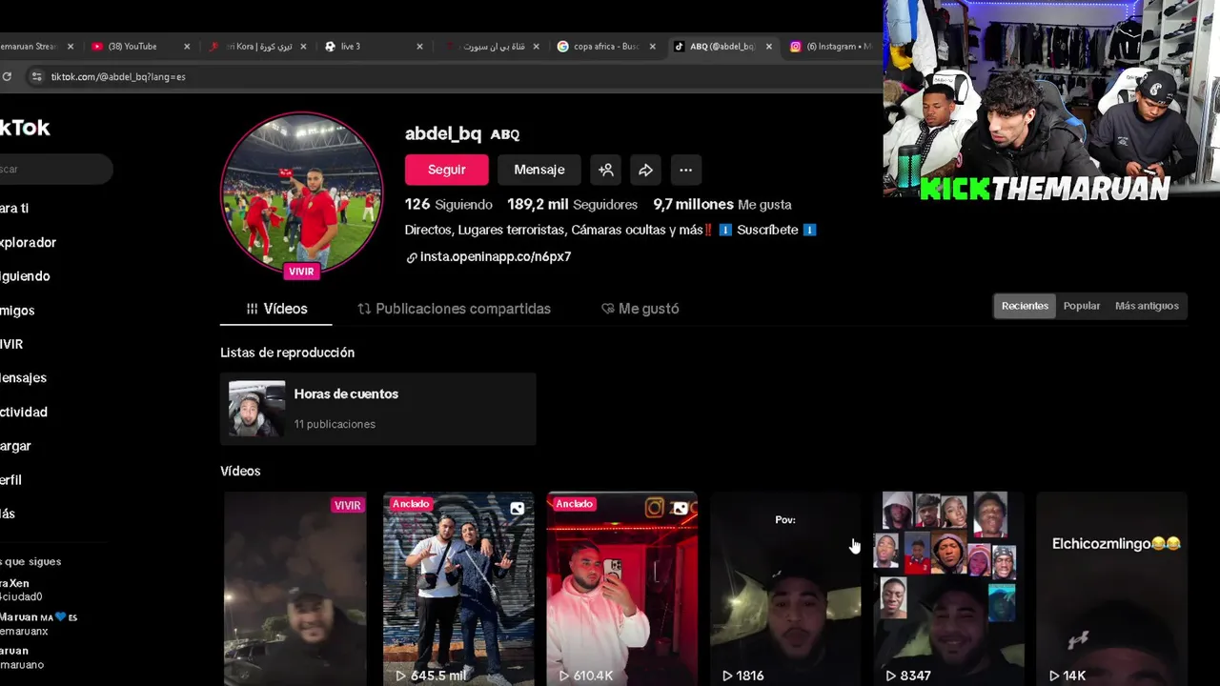Screen dimensions: 1220x686
Task: Close the 'copa africa' Google tab
Action: (x=653, y=46)
